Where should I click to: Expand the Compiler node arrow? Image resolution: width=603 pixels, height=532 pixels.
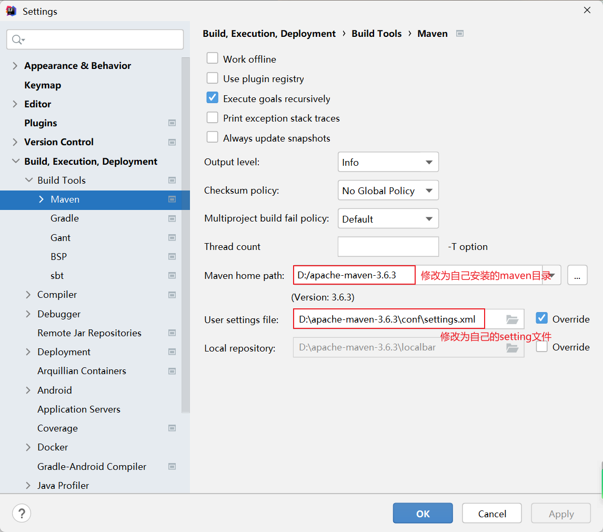28,295
